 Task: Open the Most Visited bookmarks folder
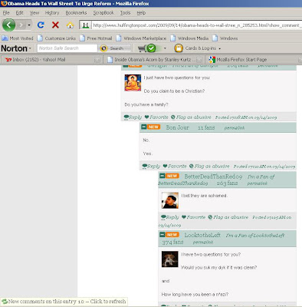pos(18,38)
